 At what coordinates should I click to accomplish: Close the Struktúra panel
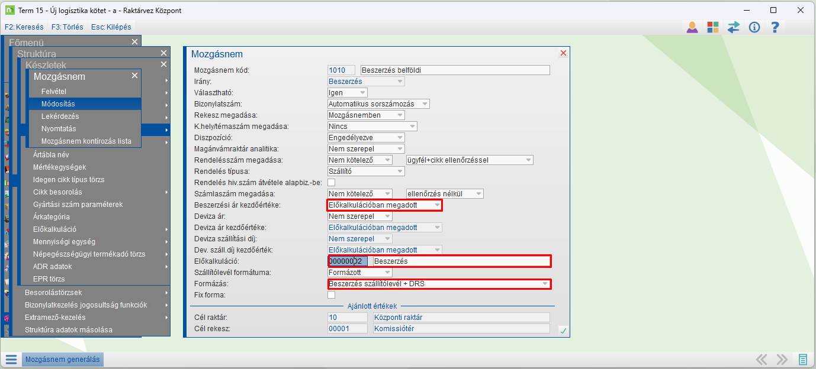tap(164, 53)
